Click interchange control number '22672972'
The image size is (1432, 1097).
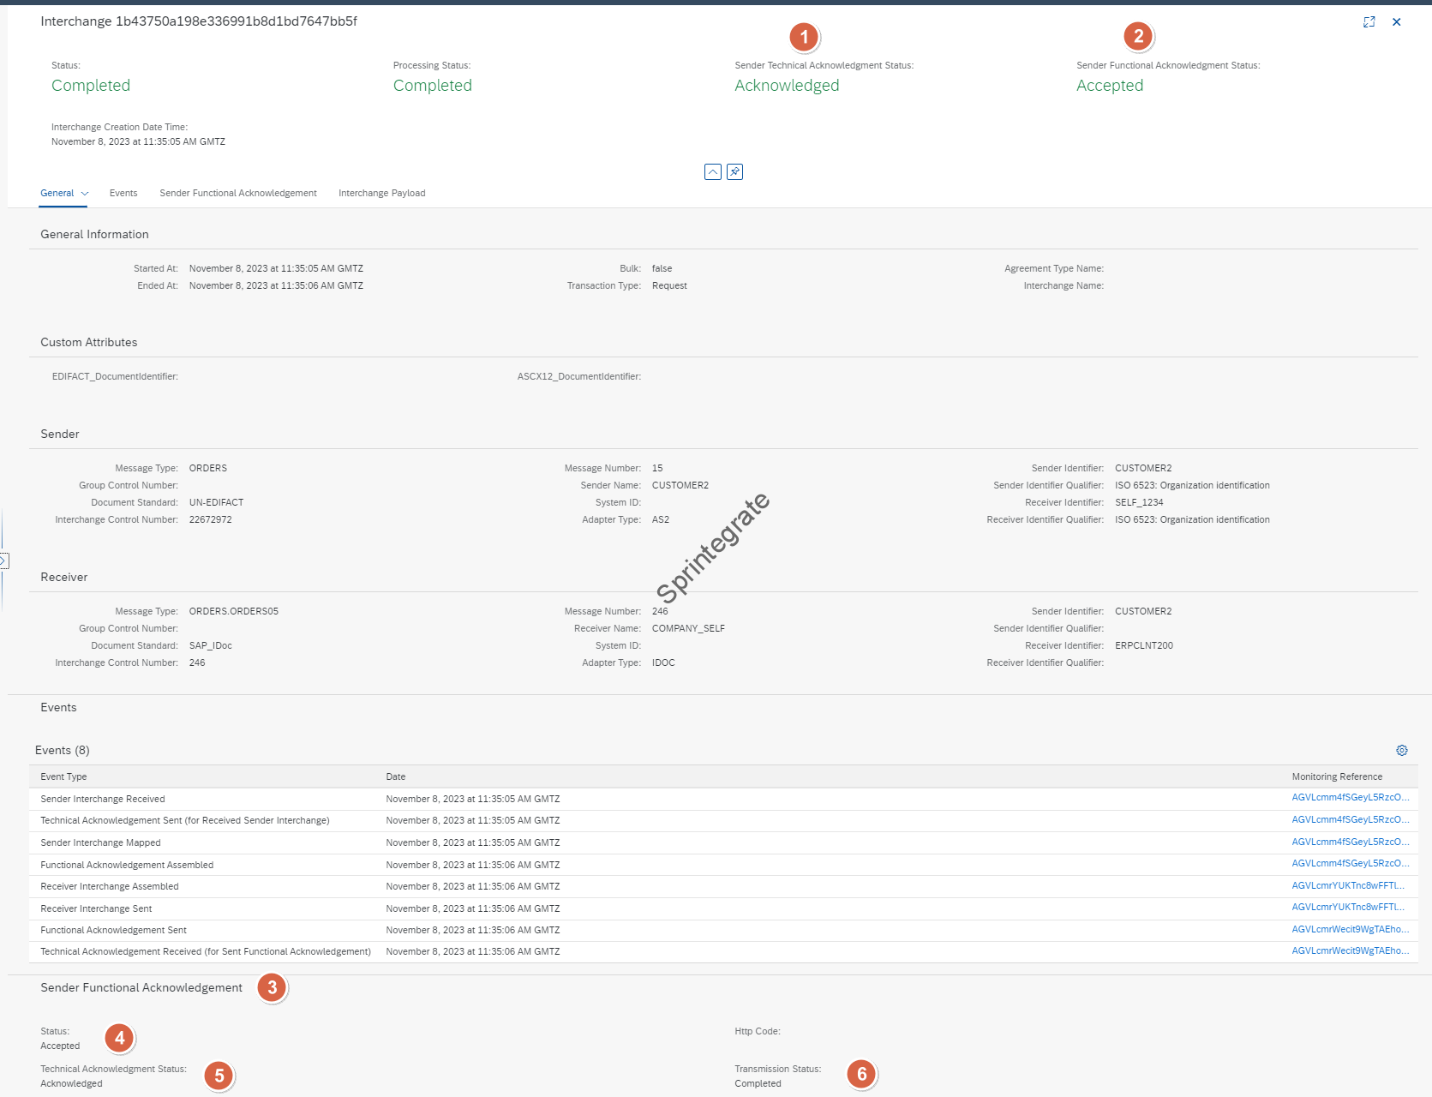point(211,520)
